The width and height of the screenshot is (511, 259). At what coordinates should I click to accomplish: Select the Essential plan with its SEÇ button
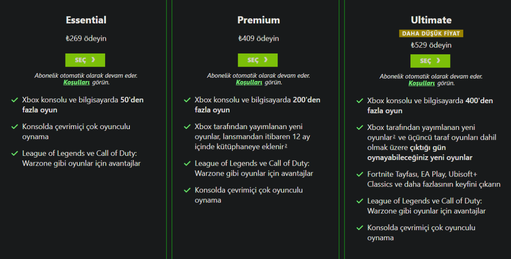tap(85, 60)
